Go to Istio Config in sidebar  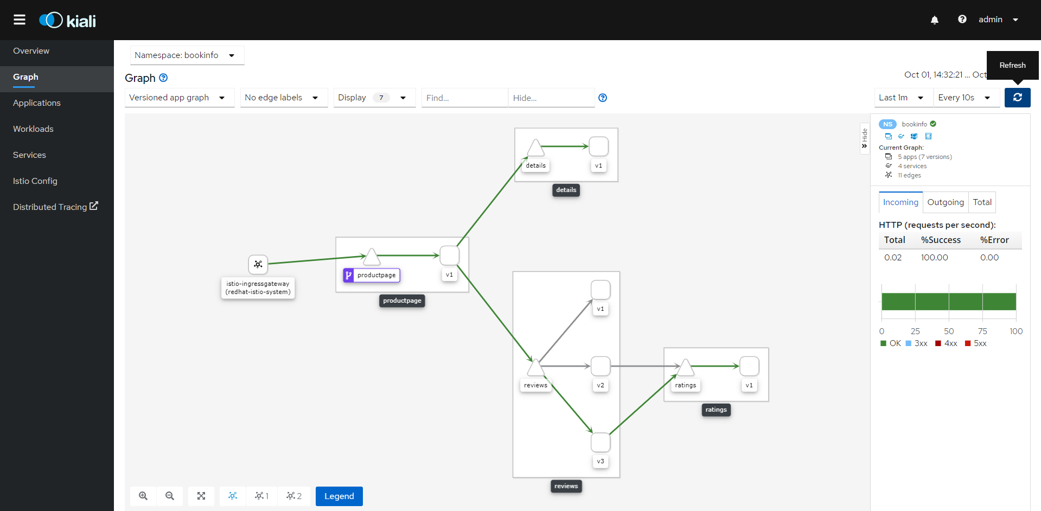57,181
